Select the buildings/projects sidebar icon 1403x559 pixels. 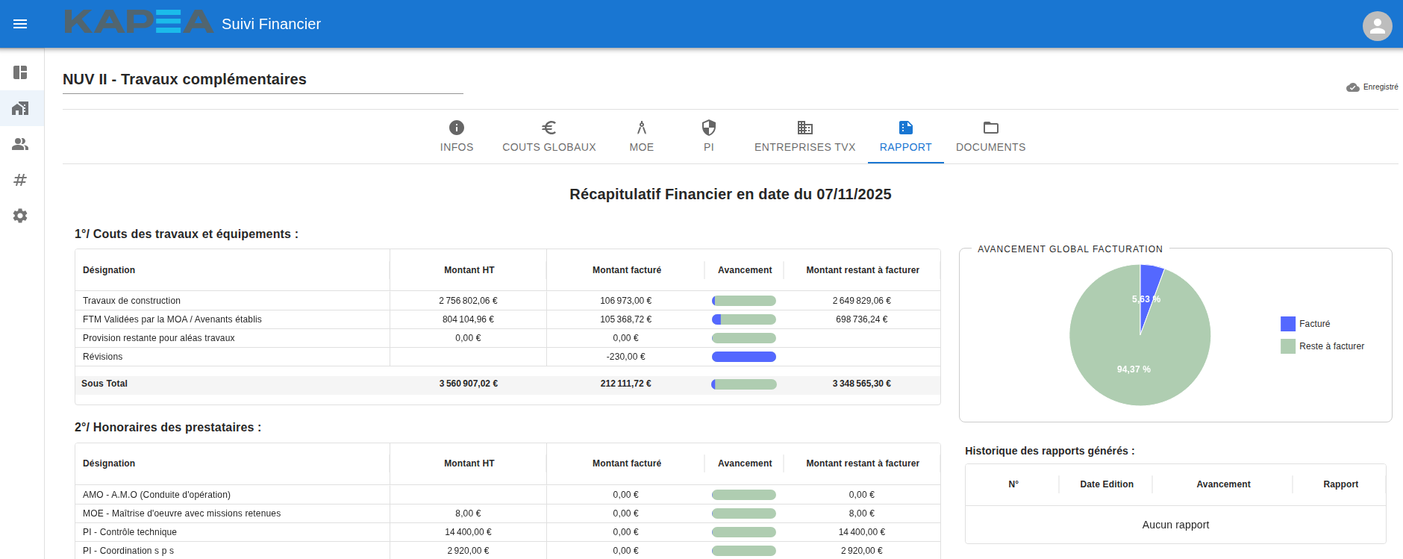coord(20,108)
